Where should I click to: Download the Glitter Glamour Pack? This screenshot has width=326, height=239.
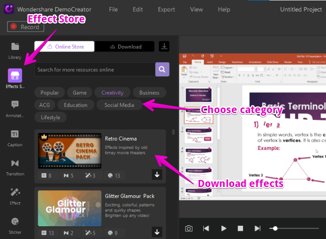pos(157,232)
